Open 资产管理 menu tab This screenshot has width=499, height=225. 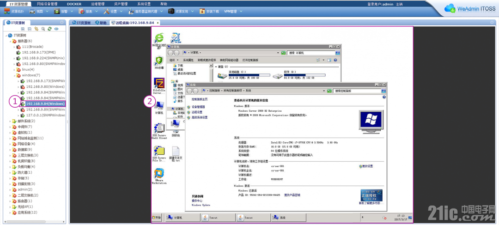(121, 4)
